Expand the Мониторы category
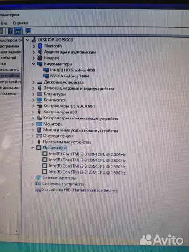Image resolution: width=189 pixels, height=252 pixels. pyautogui.click(x=33, y=124)
